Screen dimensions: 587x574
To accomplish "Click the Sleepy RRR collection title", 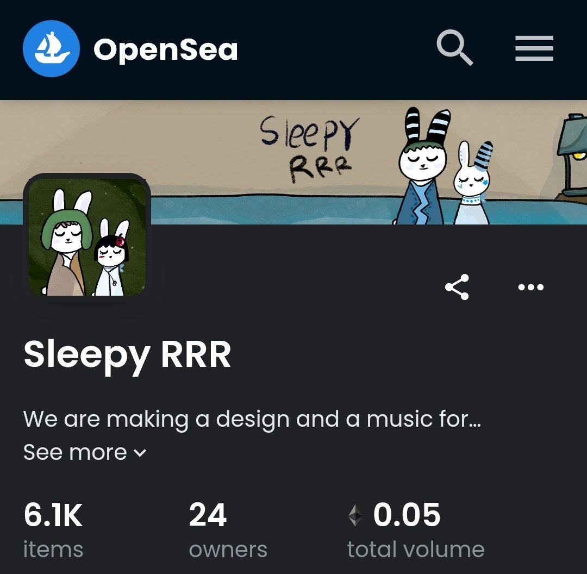I will [127, 354].
